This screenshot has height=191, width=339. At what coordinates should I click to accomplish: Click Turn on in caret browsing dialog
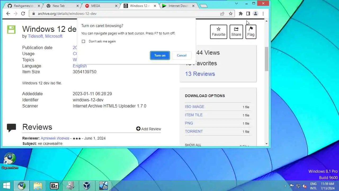point(160,55)
